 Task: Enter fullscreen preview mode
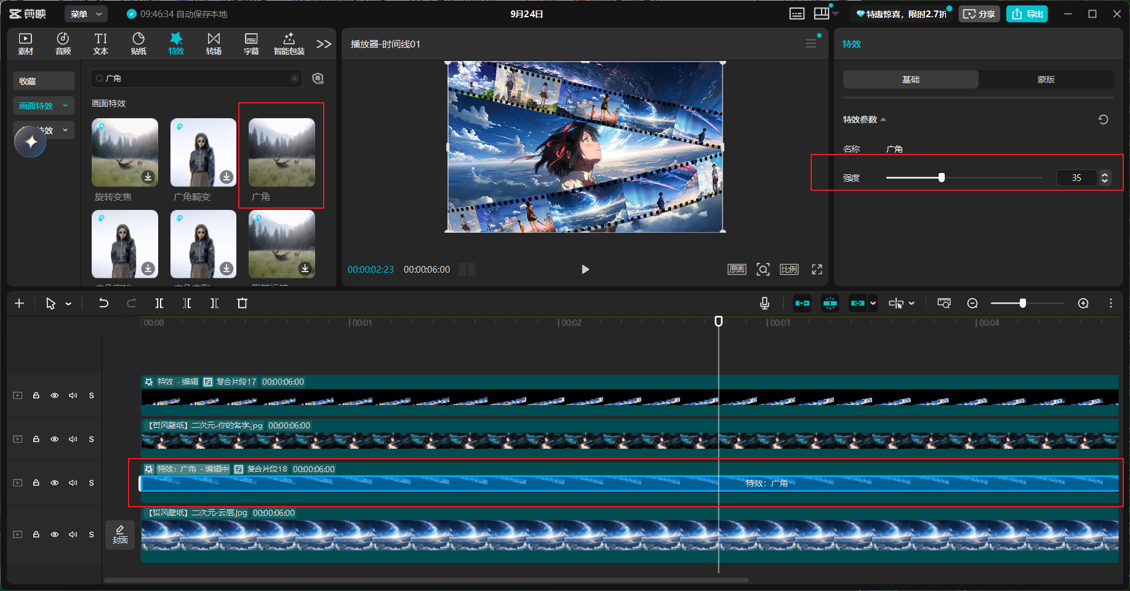[817, 269]
